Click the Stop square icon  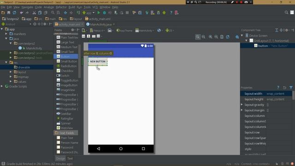[x=127, y=12]
